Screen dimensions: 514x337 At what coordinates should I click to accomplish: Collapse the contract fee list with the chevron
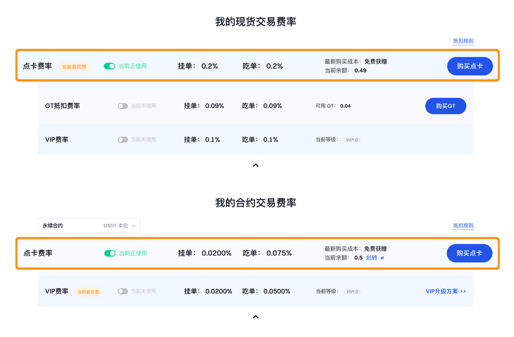click(255, 317)
